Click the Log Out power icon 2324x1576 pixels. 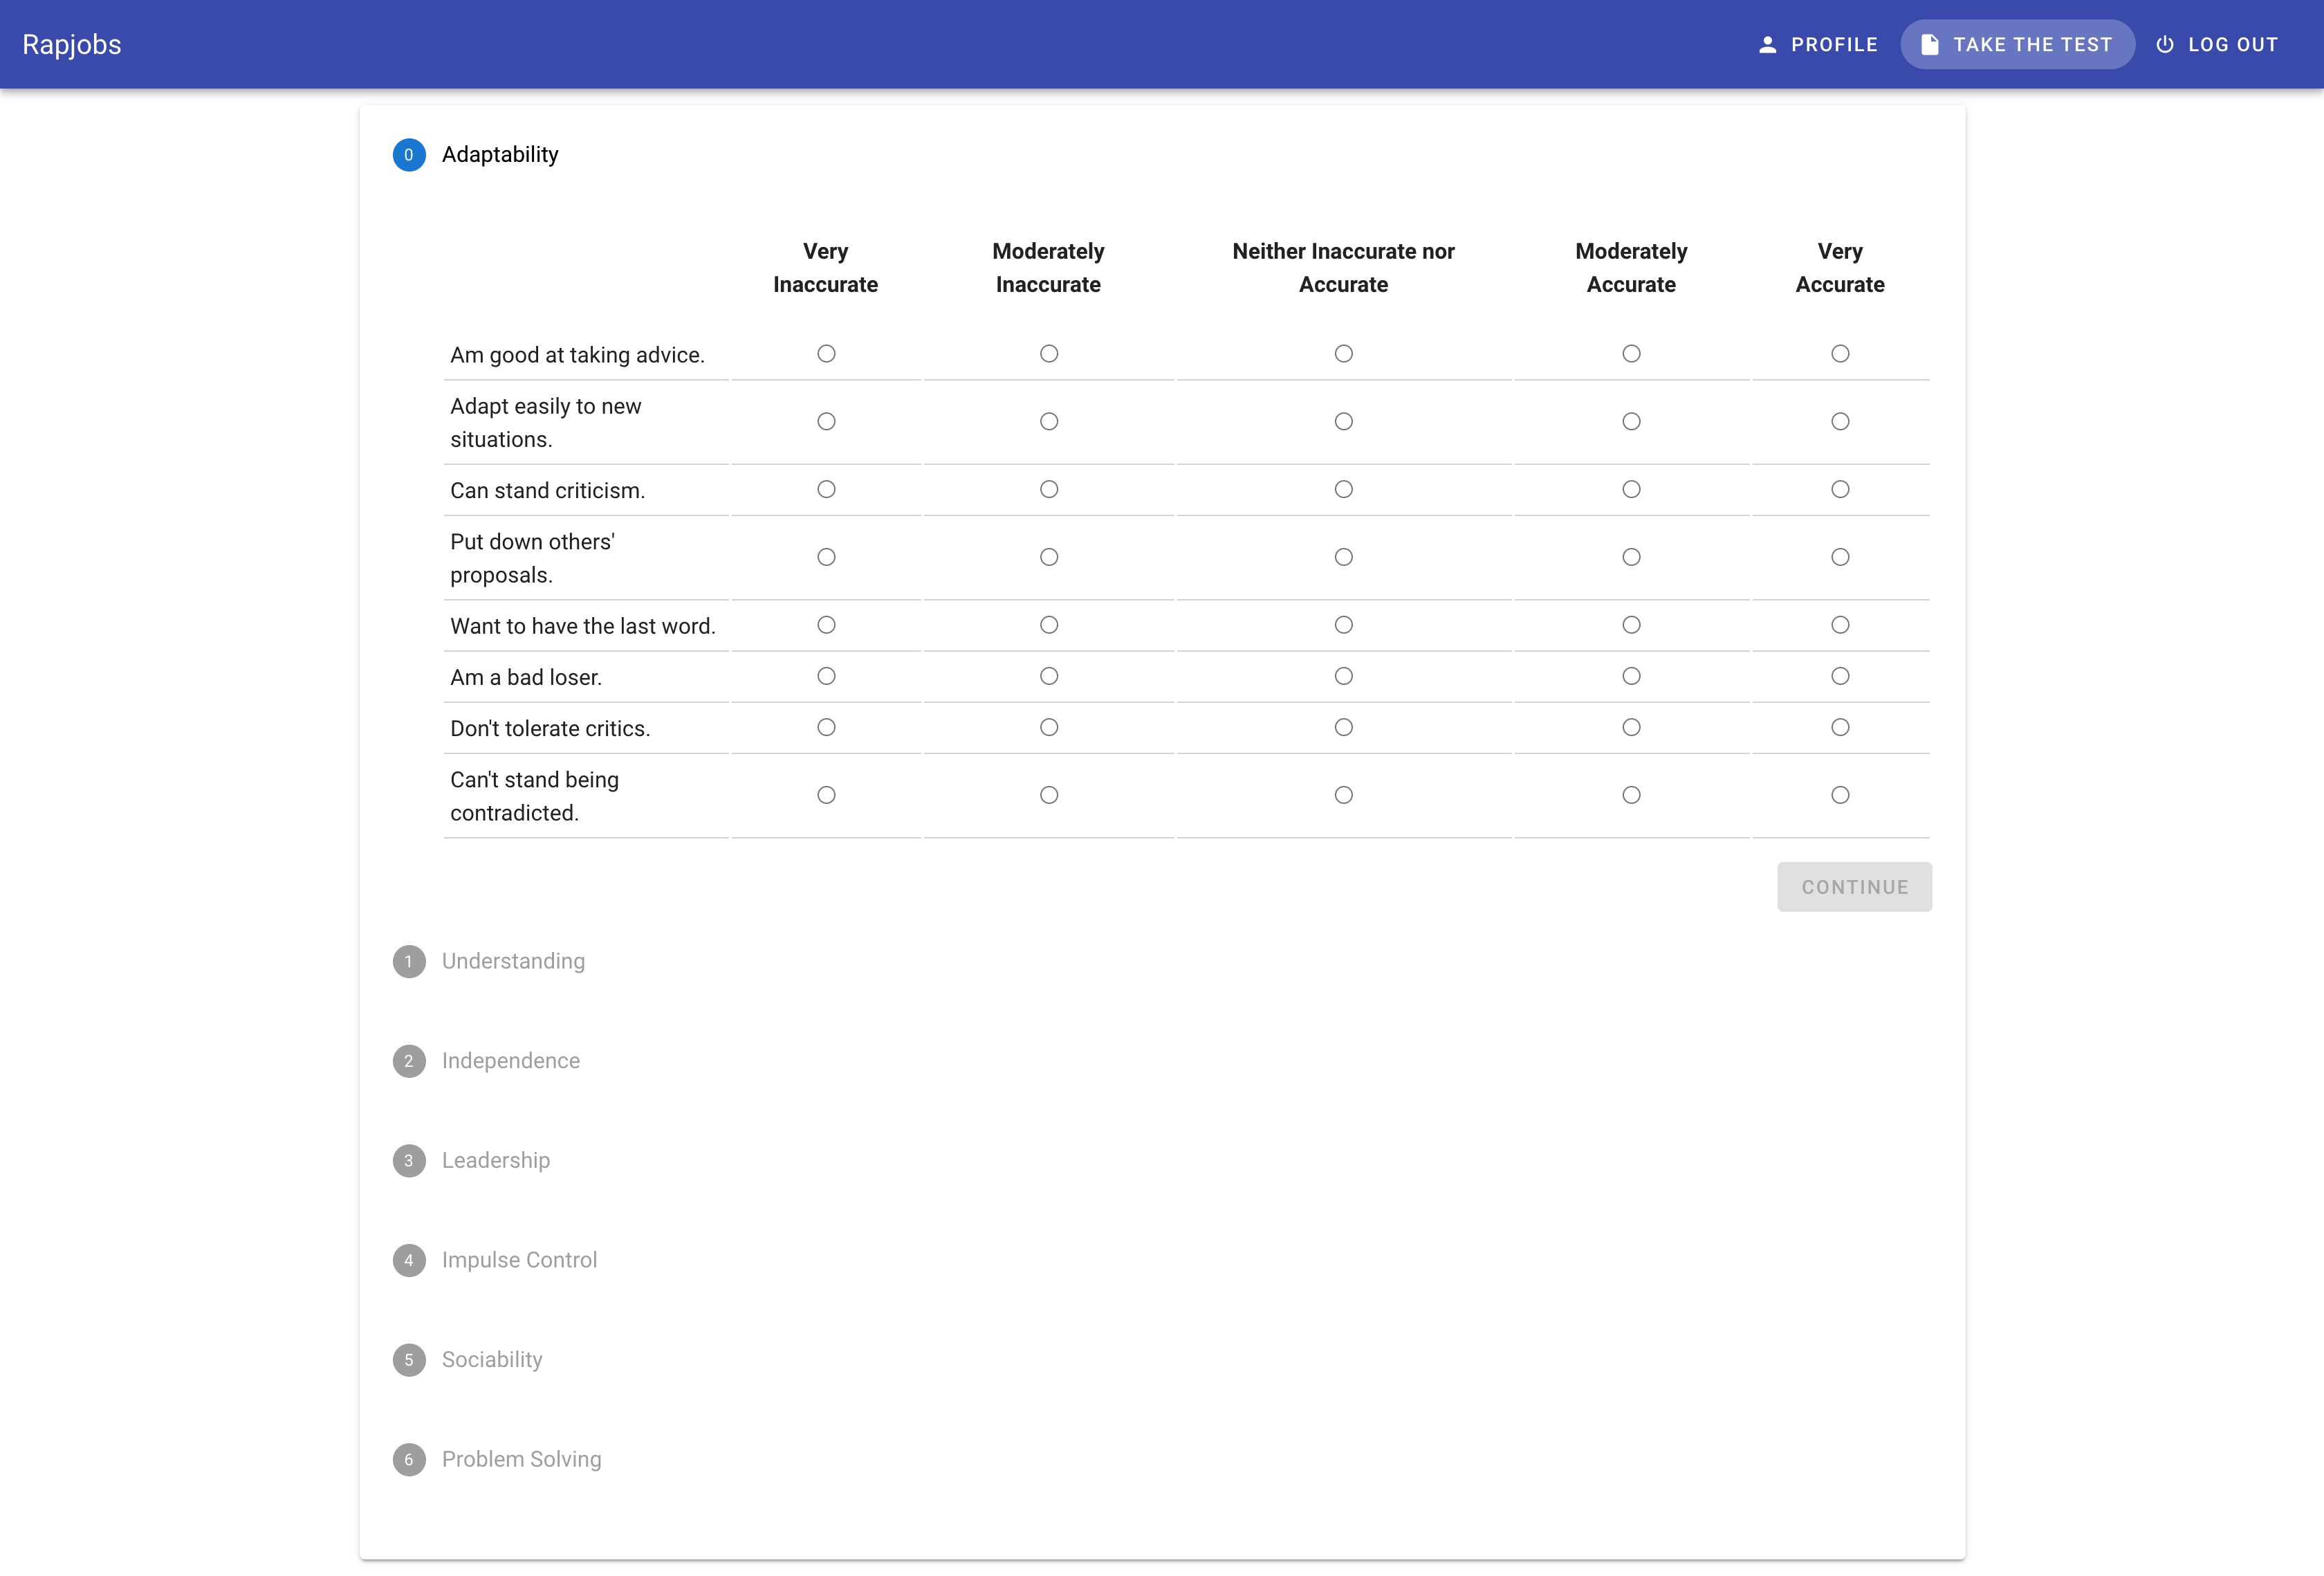[x=2164, y=45]
